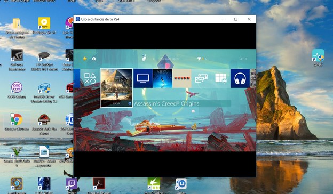This screenshot has width=333, height=194.
Task: Select the HP OfficeJet printer shortcut
Action: click(x=44, y=61)
